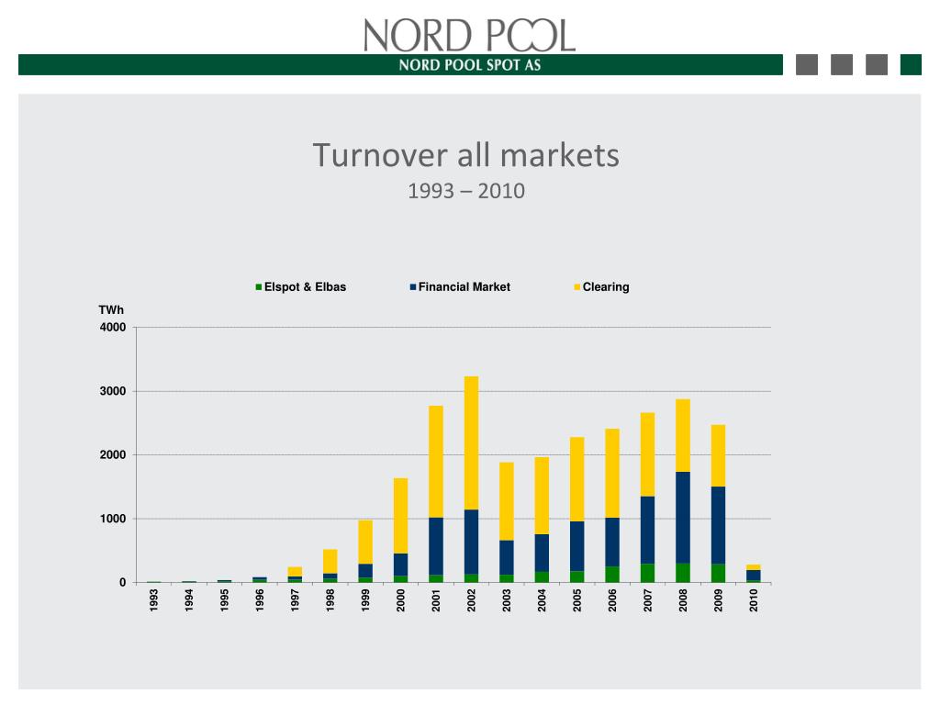Click the 1999 x-axis label
The image size is (940, 705).
[x=365, y=600]
